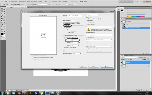Pick a color from the spectrum ramp
This screenshot has height=95, width=152.
(x=136, y=17)
